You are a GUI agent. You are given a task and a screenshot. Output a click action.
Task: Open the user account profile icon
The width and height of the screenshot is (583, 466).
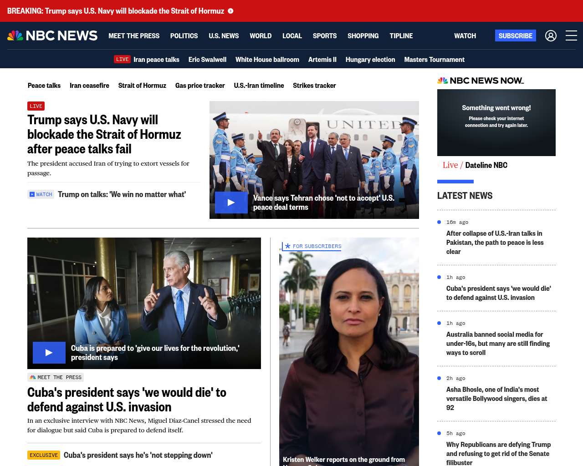[551, 35]
